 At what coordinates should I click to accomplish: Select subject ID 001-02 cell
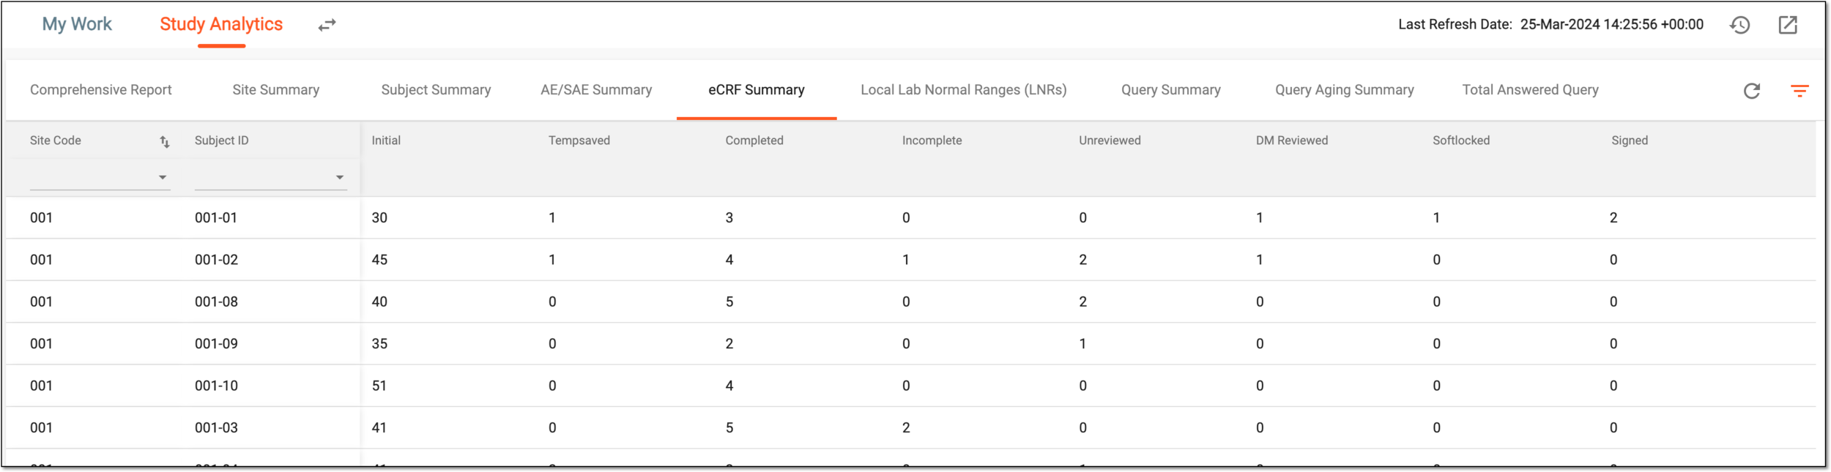[x=216, y=260]
